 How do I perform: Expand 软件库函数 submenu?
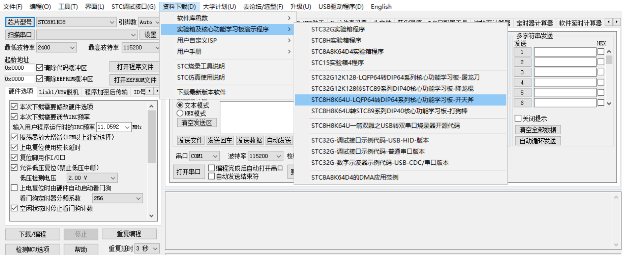(x=227, y=18)
